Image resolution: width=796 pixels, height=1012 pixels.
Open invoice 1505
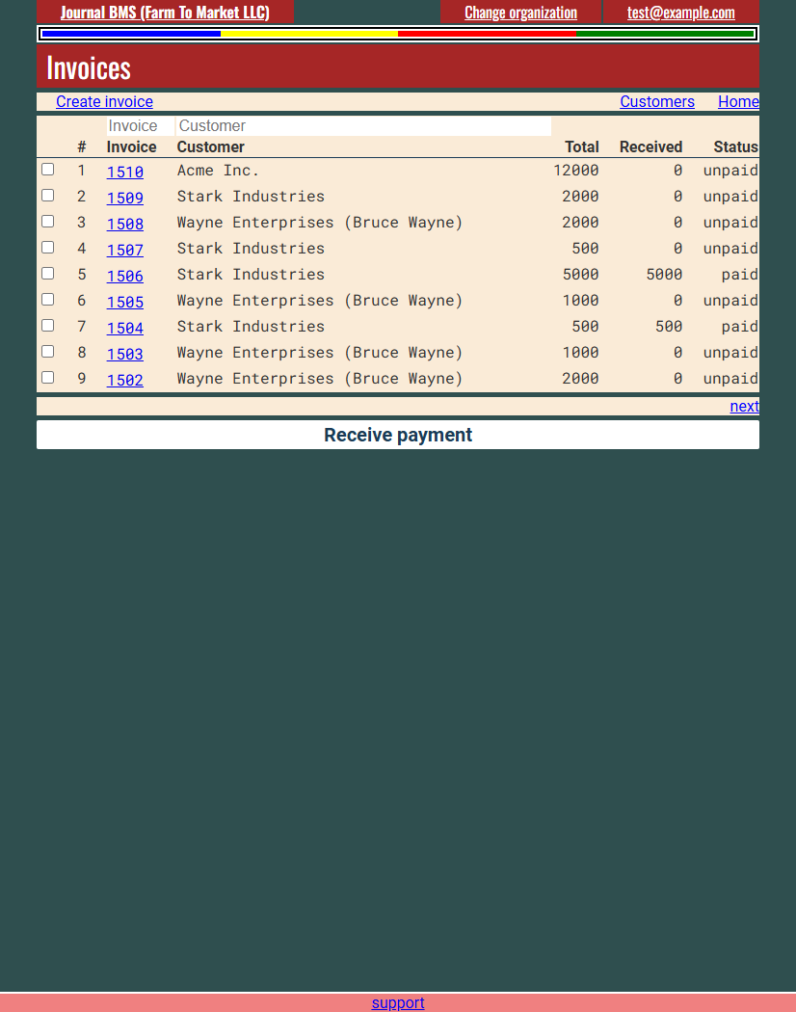click(x=124, y=302)
